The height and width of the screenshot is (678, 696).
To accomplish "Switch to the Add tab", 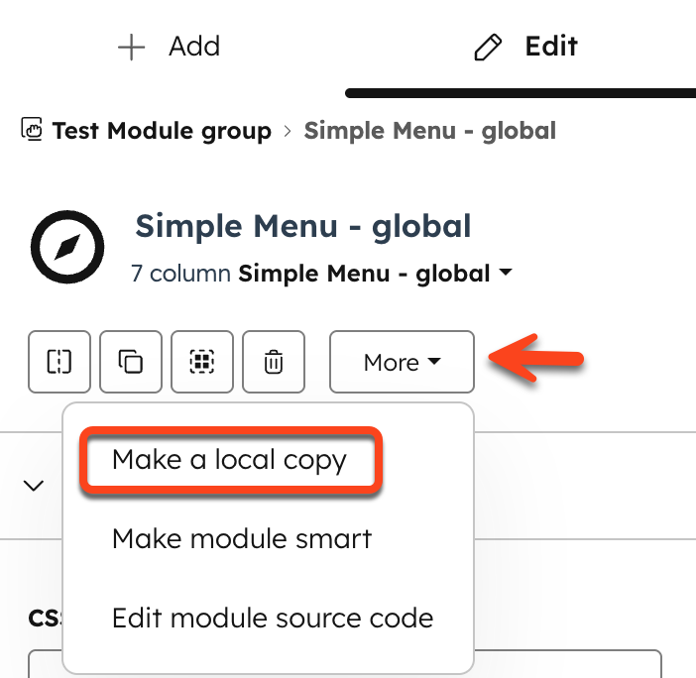I will (169, 47).
